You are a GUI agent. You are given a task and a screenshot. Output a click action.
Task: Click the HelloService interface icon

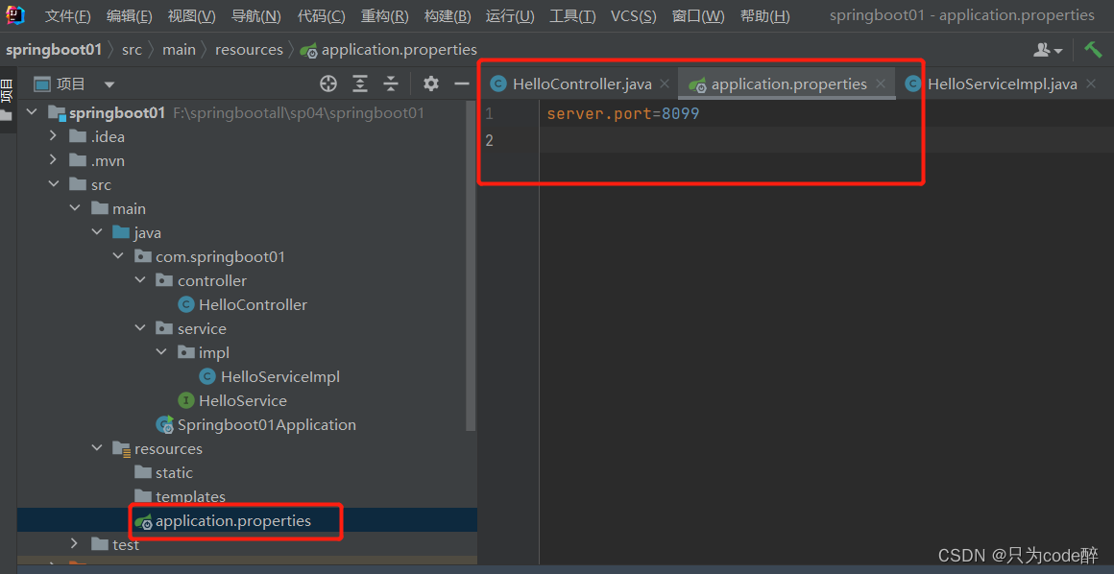coord(186,401)
